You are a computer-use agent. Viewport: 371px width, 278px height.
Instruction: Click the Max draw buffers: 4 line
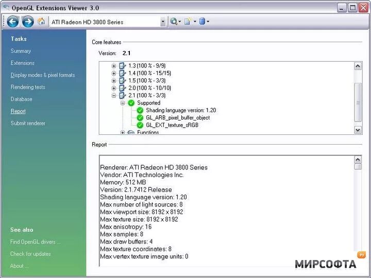[x=126, y=241]
